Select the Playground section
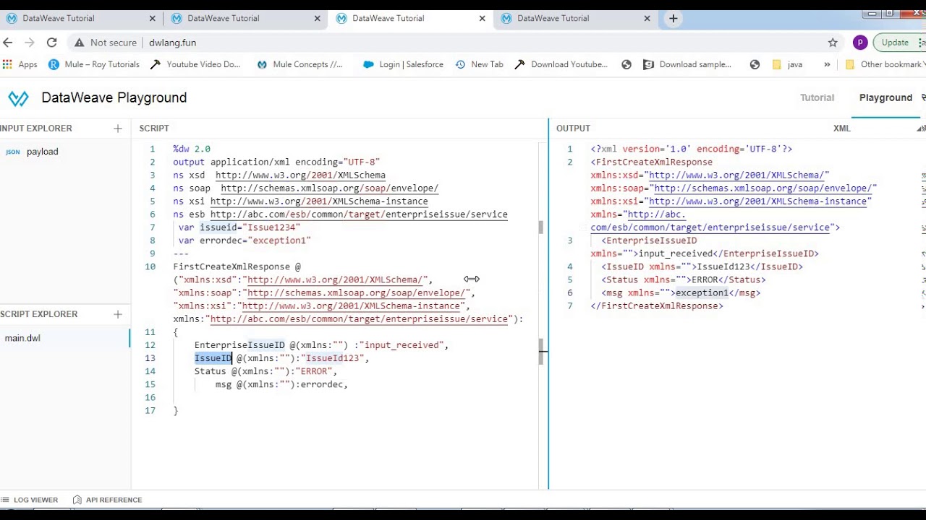The height and width of the screenshot is (520, 926). point(885,97)
